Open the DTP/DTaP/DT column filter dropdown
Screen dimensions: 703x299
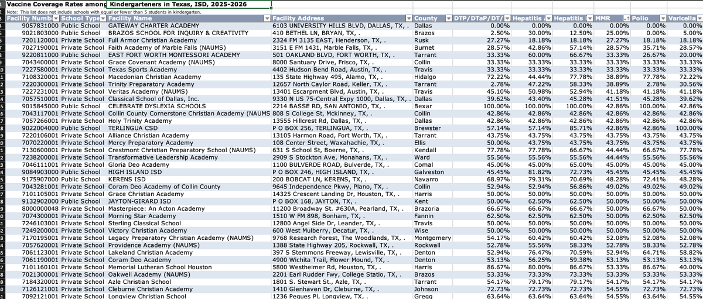click(507, 19)
